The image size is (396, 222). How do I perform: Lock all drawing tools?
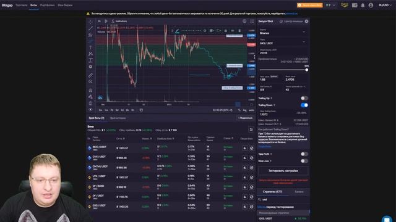tap(90, 103)
